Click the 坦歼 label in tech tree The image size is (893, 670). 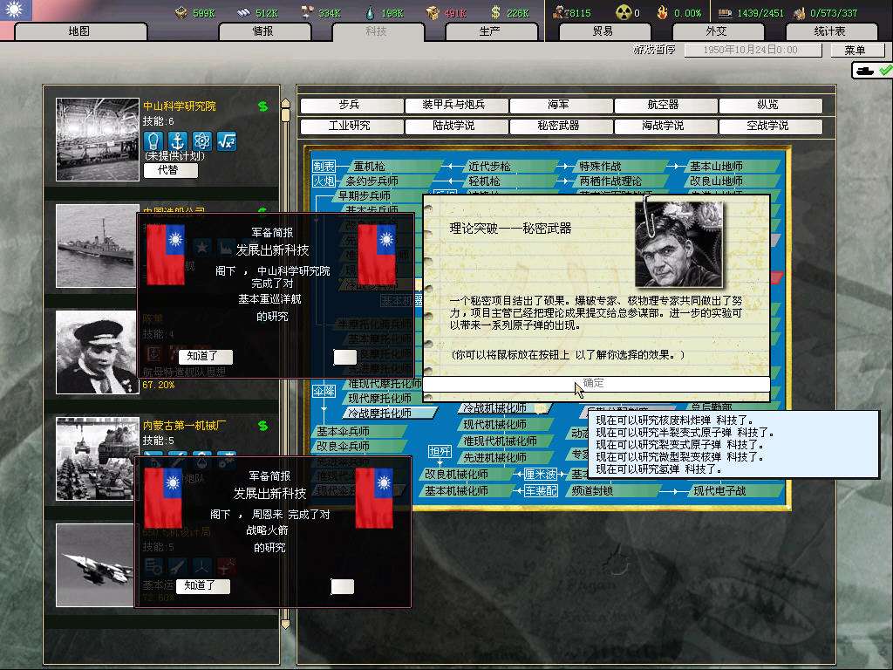(440, 452)
